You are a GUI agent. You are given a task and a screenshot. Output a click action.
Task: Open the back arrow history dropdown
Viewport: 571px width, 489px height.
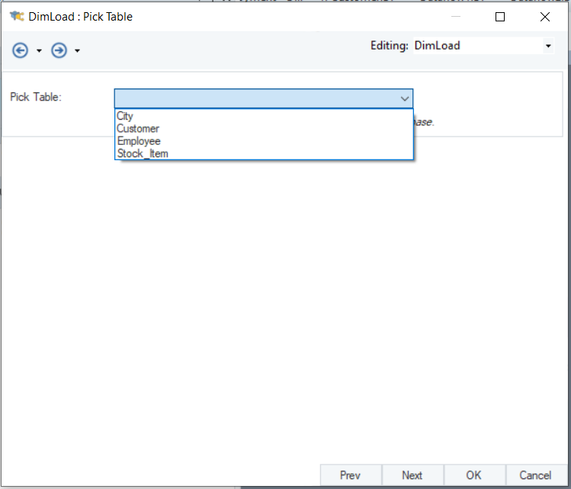[x=39, y=51]
